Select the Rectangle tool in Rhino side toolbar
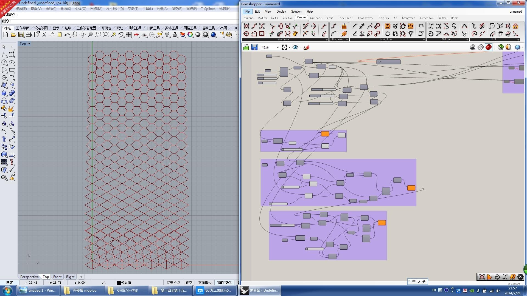This screenshot has width=527, height=296. [12, 70]
